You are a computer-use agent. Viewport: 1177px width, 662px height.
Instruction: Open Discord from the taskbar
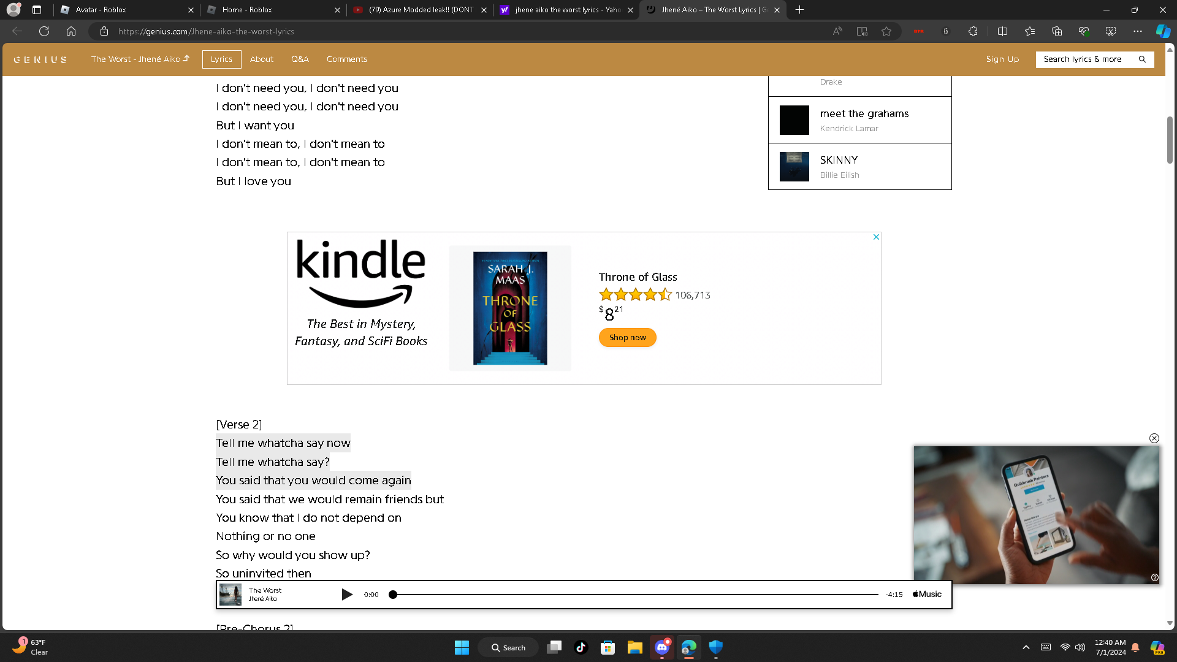click(x=662, y=647)
